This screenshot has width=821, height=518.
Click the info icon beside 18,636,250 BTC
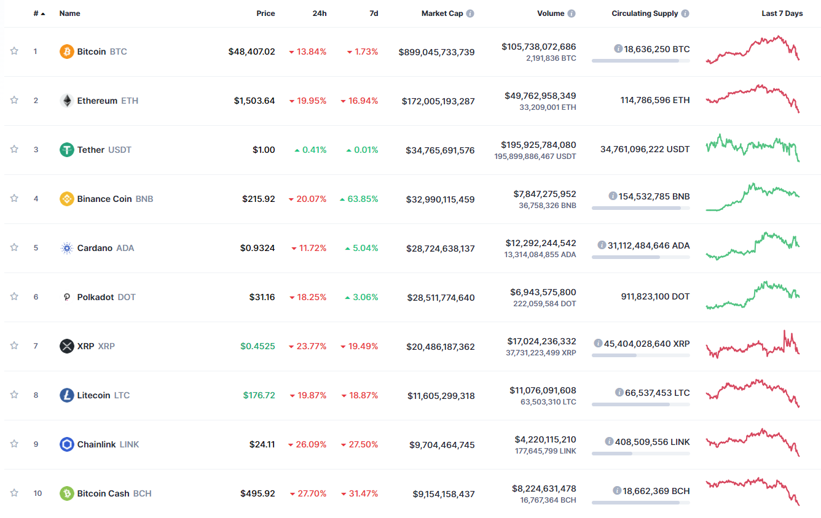618,49
